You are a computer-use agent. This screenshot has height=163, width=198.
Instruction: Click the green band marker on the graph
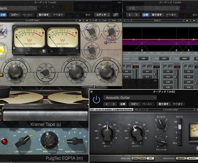(159, 39)
